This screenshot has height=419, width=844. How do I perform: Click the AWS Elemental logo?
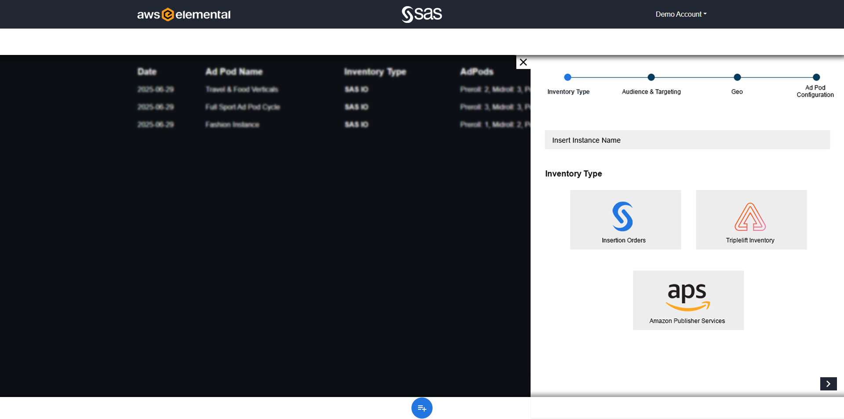(184, 15)
